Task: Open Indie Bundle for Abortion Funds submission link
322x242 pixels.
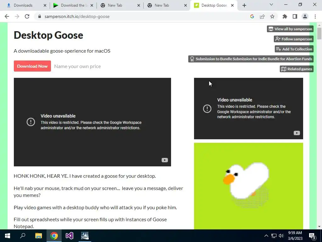Action: coord(251,59)
